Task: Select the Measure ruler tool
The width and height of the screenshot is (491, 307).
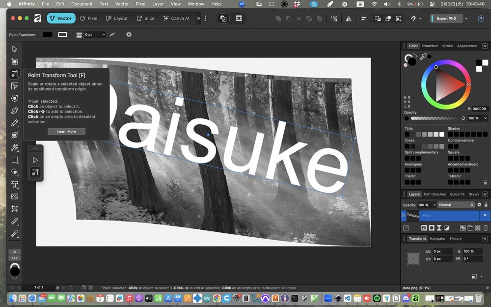Action: click(15, 221)
